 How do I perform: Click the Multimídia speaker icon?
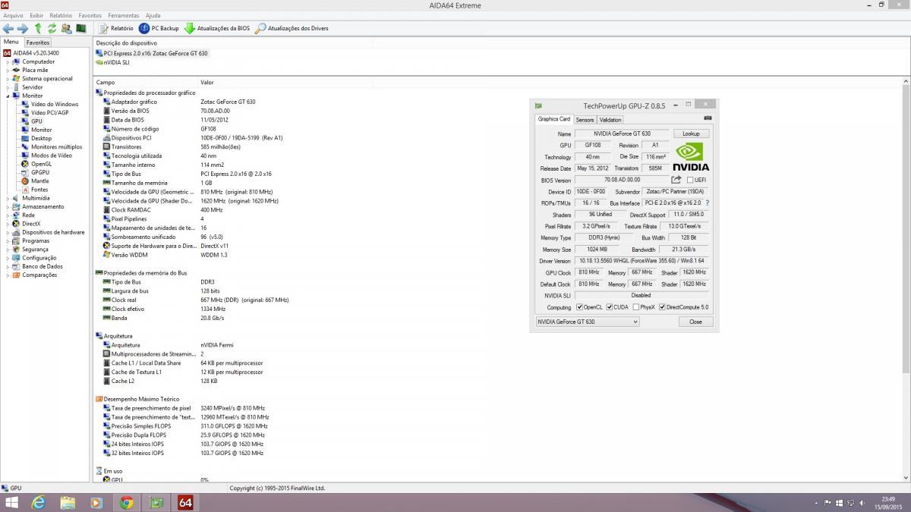tap(17, 198)
